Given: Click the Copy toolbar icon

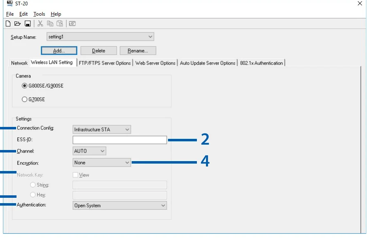Looking at the screenshot, I should 50,23.
